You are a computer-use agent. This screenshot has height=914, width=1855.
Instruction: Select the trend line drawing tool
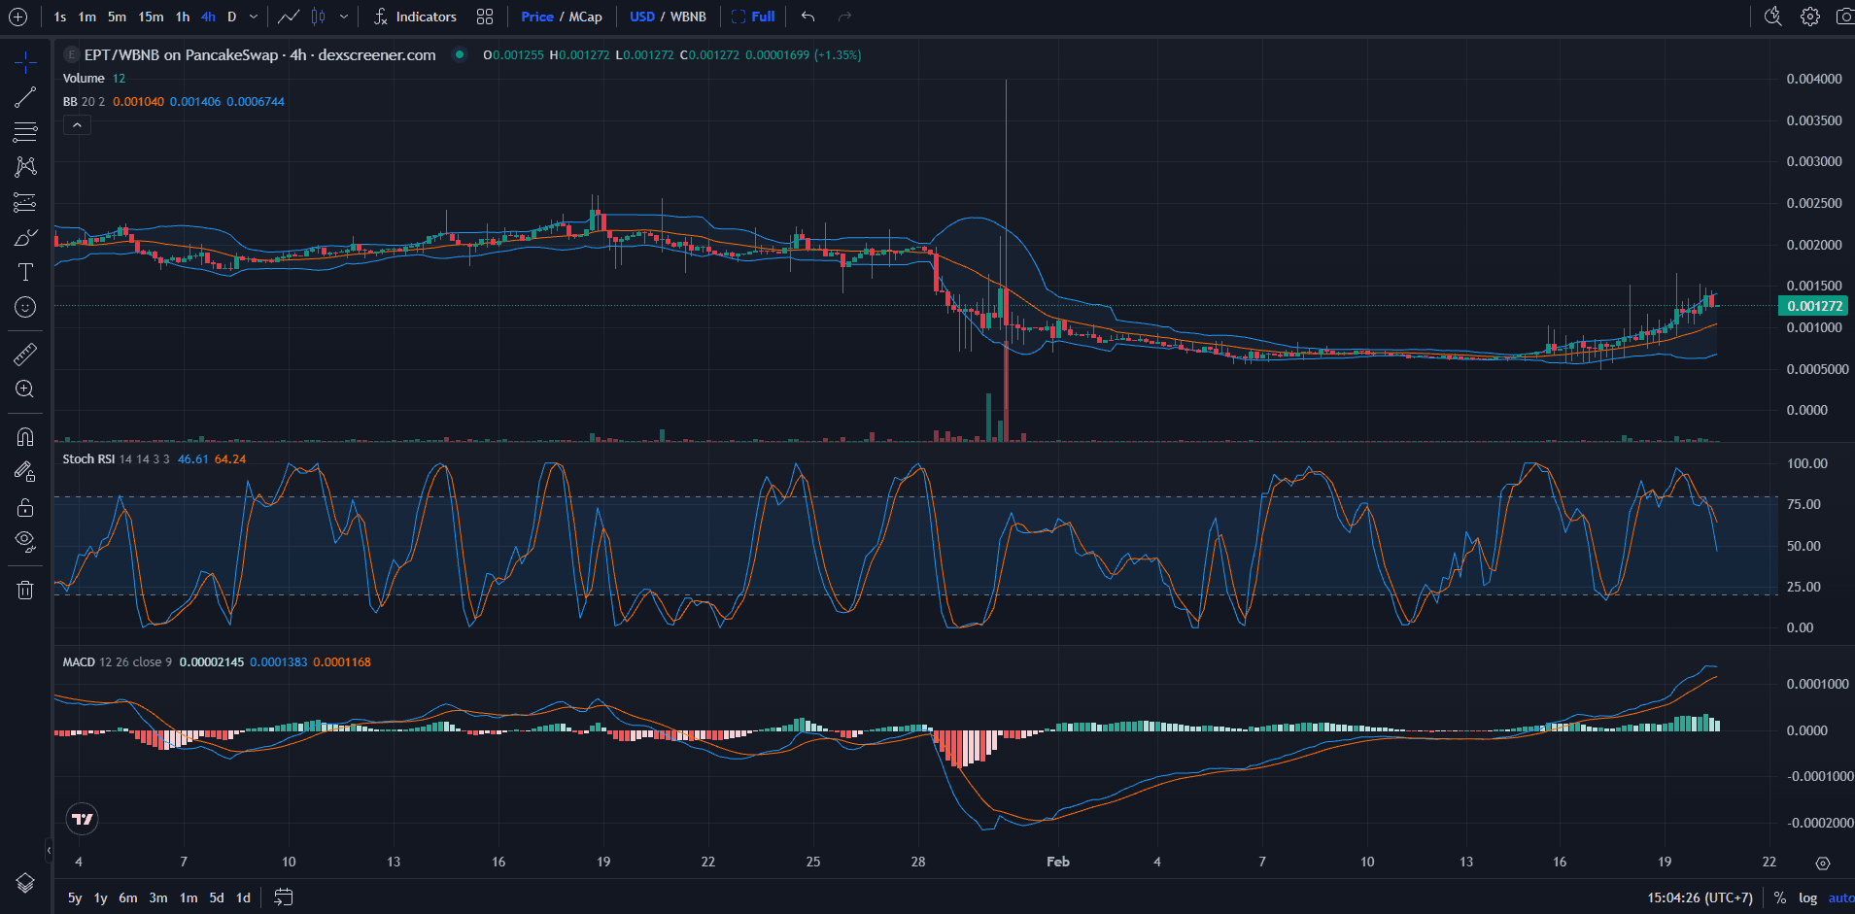24,96
